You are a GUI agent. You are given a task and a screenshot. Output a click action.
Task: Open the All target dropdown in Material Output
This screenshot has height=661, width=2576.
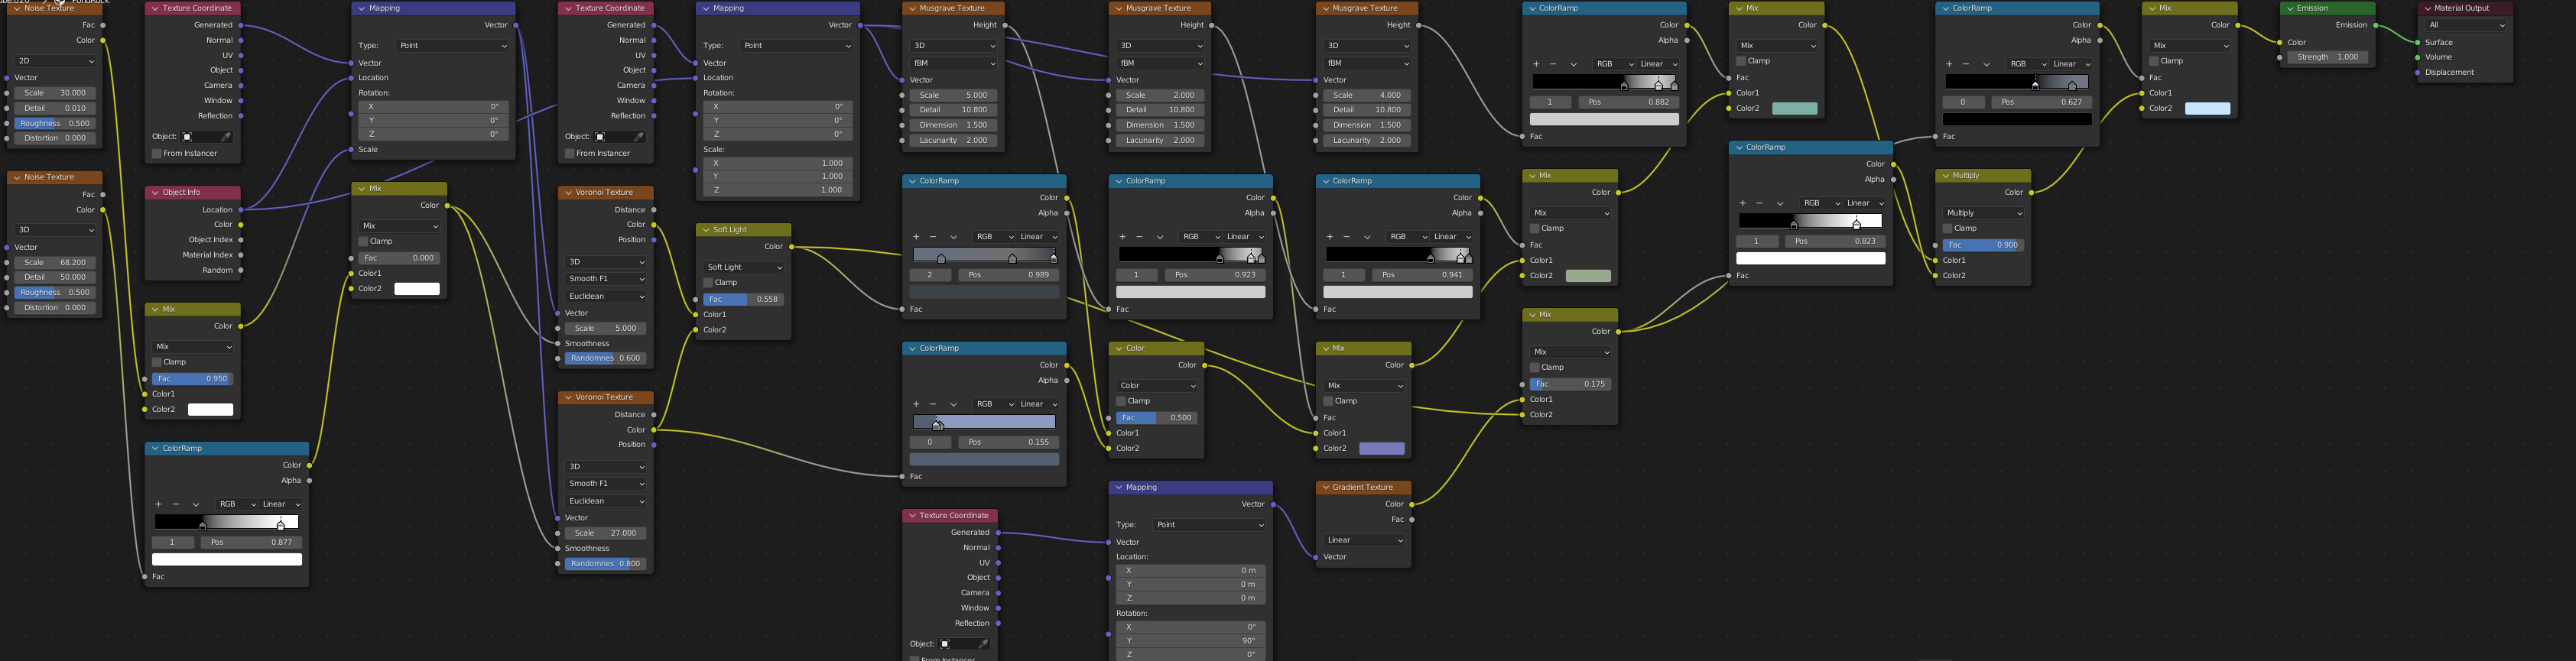click(2465, 25)
